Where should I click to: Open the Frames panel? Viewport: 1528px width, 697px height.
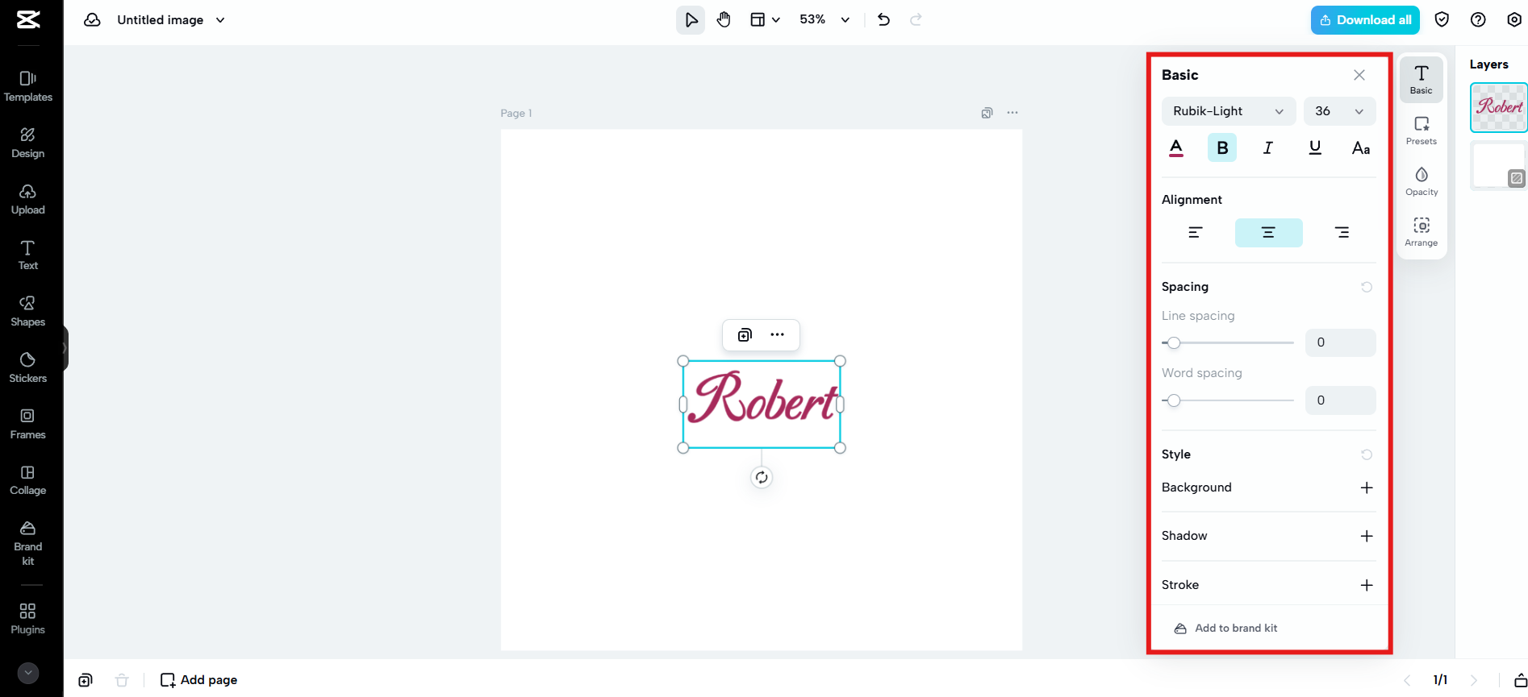click(28, 425)
